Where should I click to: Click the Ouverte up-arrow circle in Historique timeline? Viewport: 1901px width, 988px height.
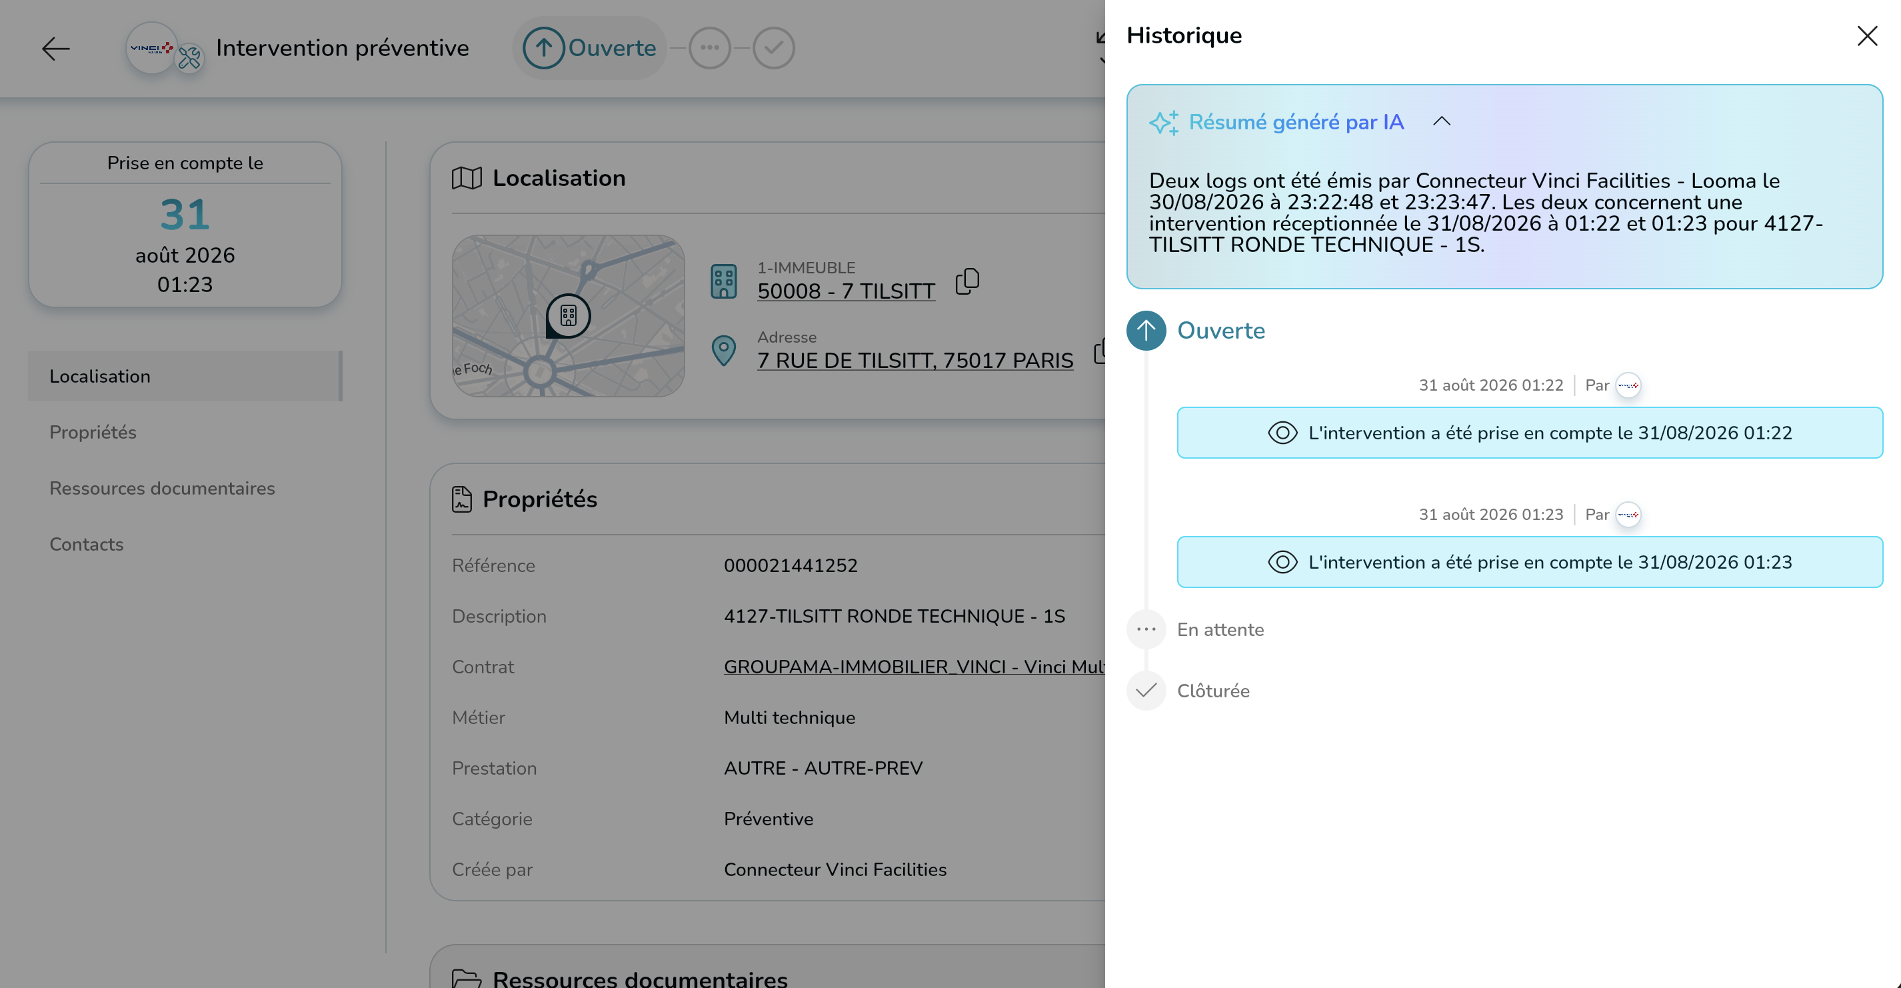[x=1146, y=331]
